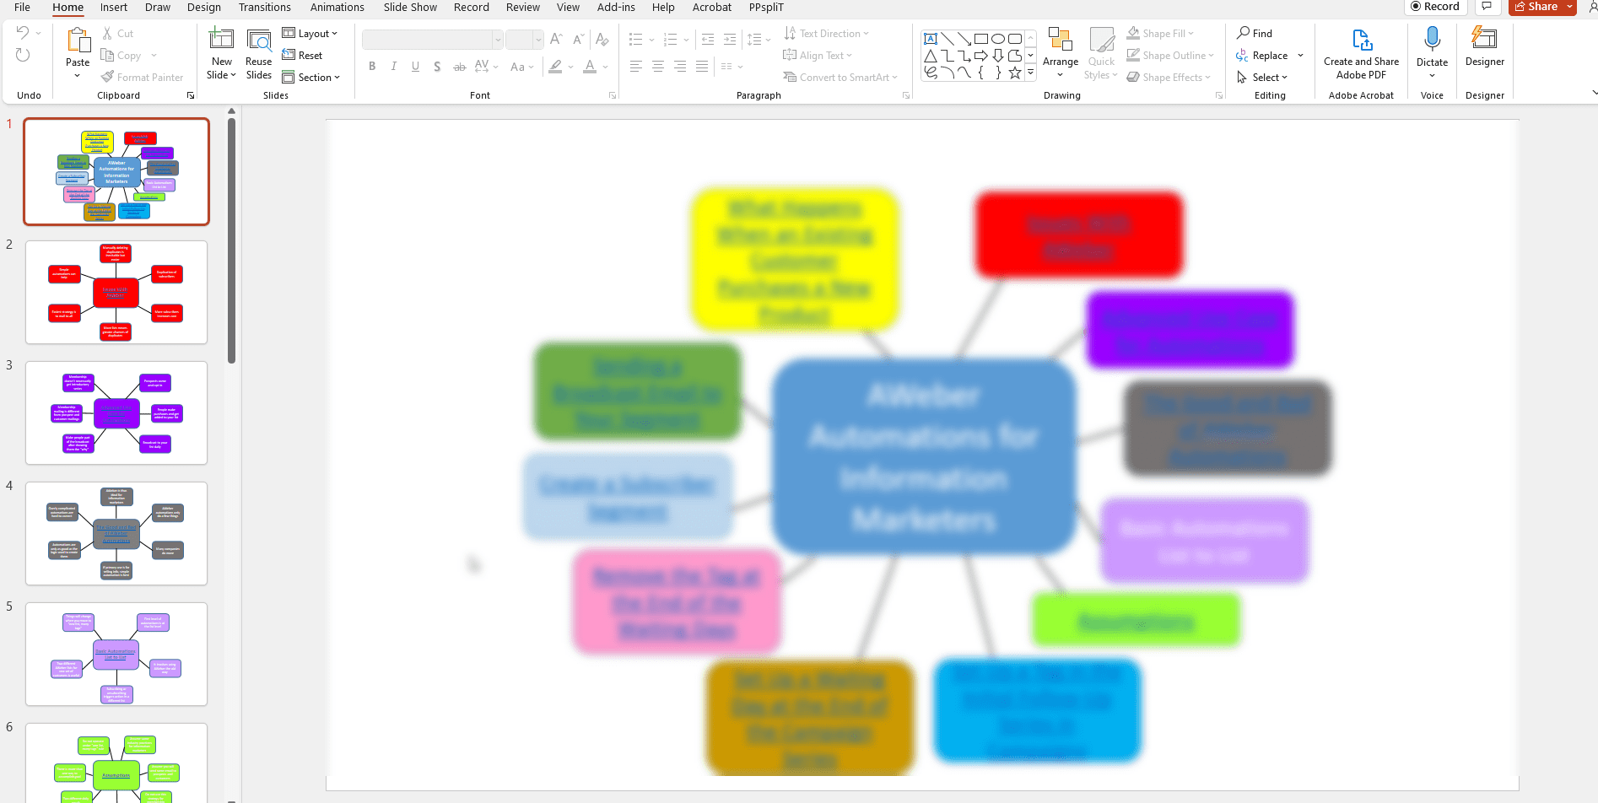
Task: Increase font size icon
Action: pos(556,40)
